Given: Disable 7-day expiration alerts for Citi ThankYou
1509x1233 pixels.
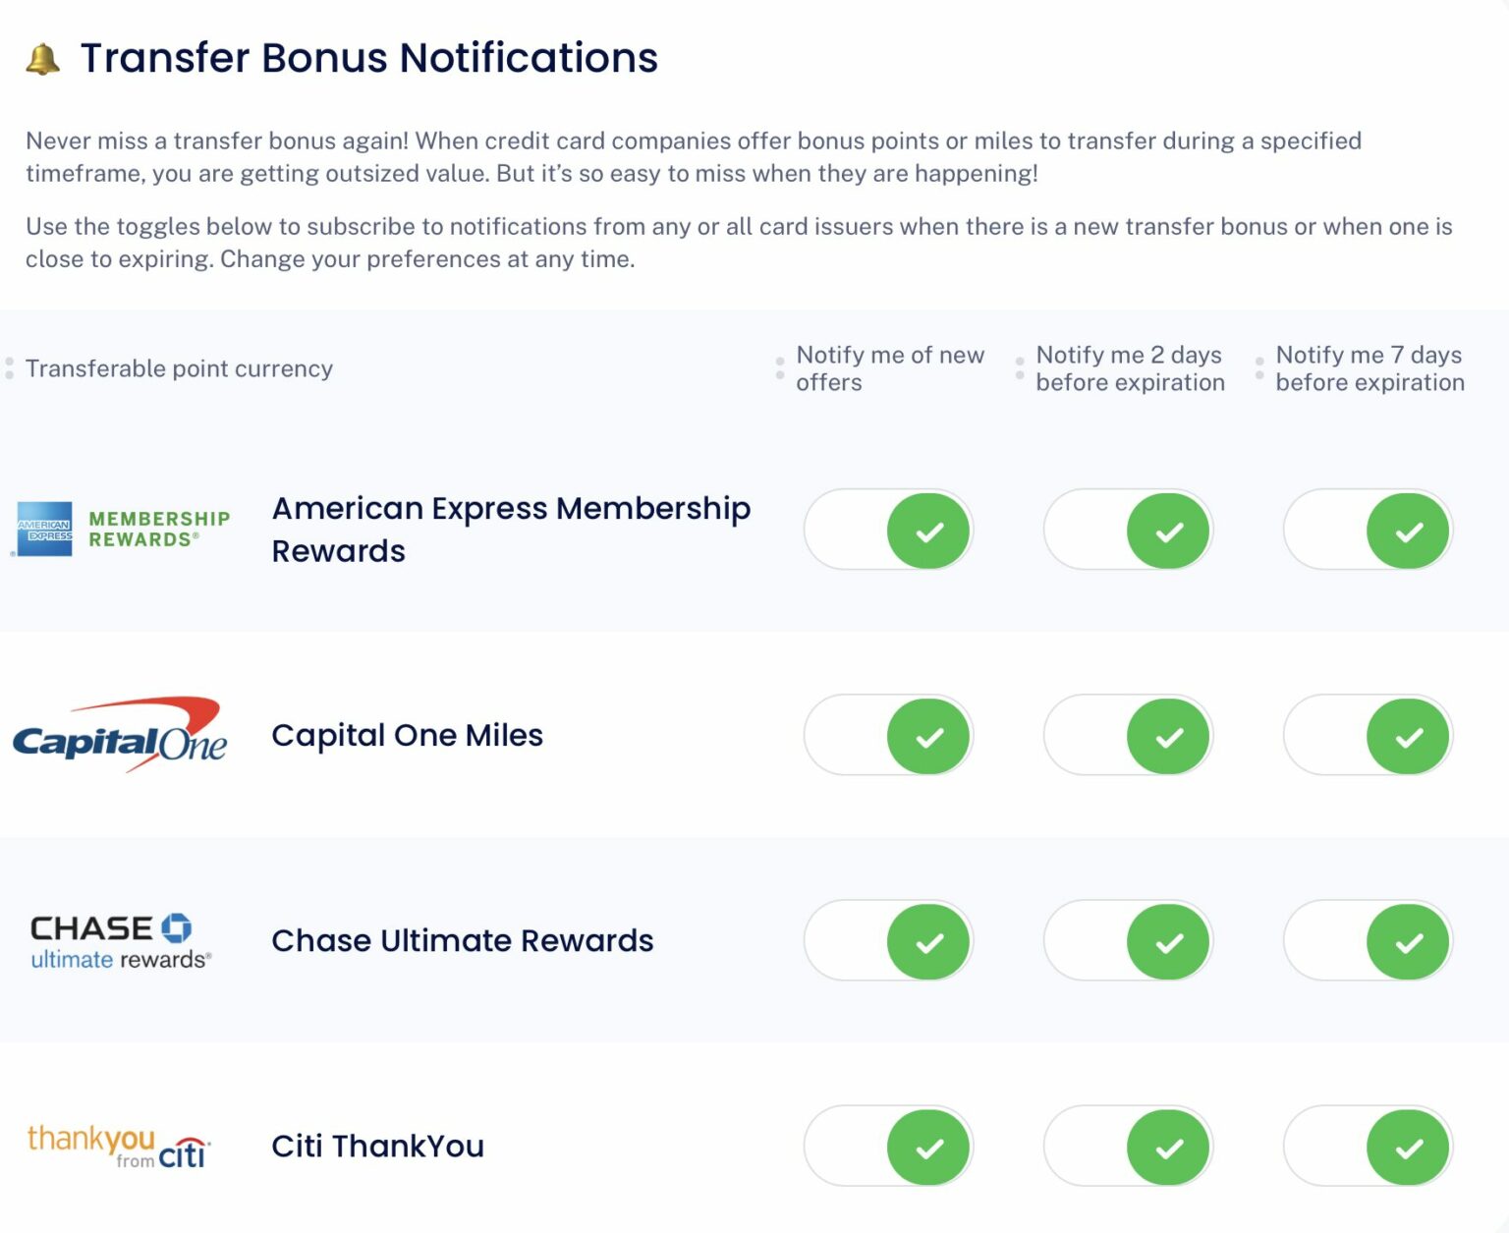Looking at the screenshot, I should [1369, 1146].
